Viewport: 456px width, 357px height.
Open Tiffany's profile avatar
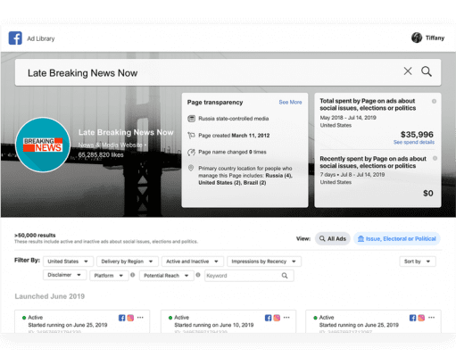pos(417,37)
